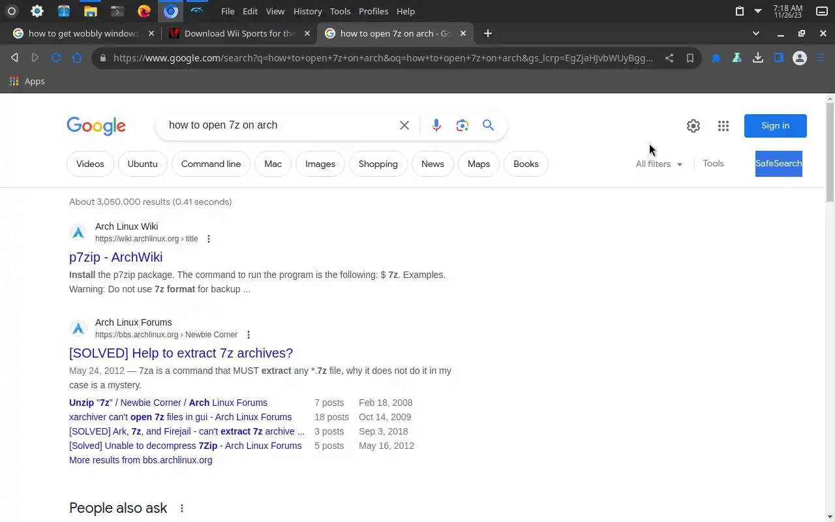Open the History menu
Viewport: 835px width, 522px height.
point(307,11)
